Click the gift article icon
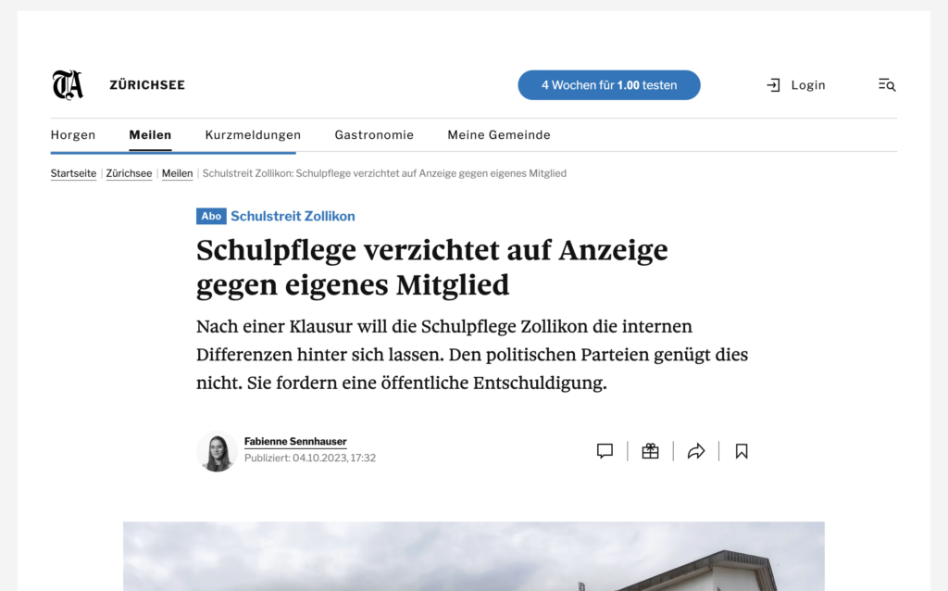Viewport: 948px width, 591px height. point(650,451)
